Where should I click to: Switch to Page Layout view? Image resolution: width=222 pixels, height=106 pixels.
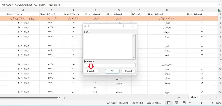176,103
